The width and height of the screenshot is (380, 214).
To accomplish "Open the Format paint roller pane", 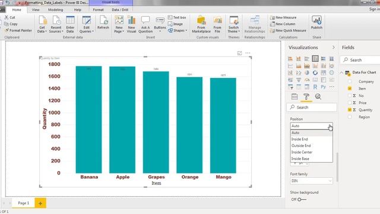I will tap(306, 96).
